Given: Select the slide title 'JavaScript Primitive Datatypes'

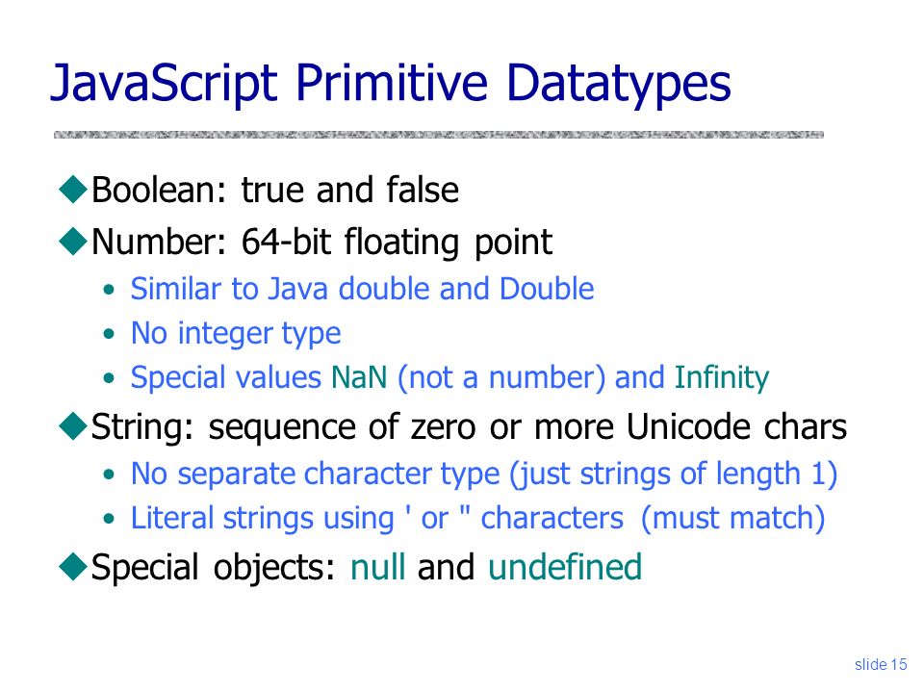Looking at the screenshot, I should coord(391,84).
